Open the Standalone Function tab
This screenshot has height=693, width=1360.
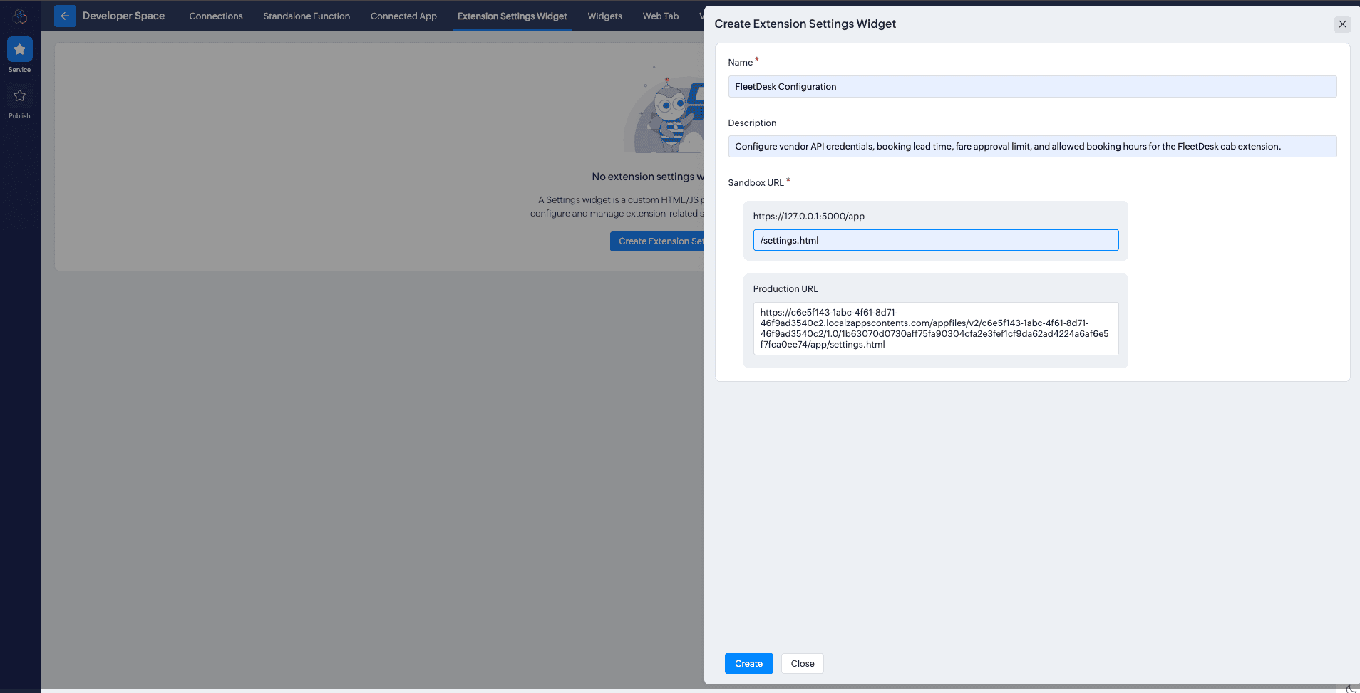[306, 16]
